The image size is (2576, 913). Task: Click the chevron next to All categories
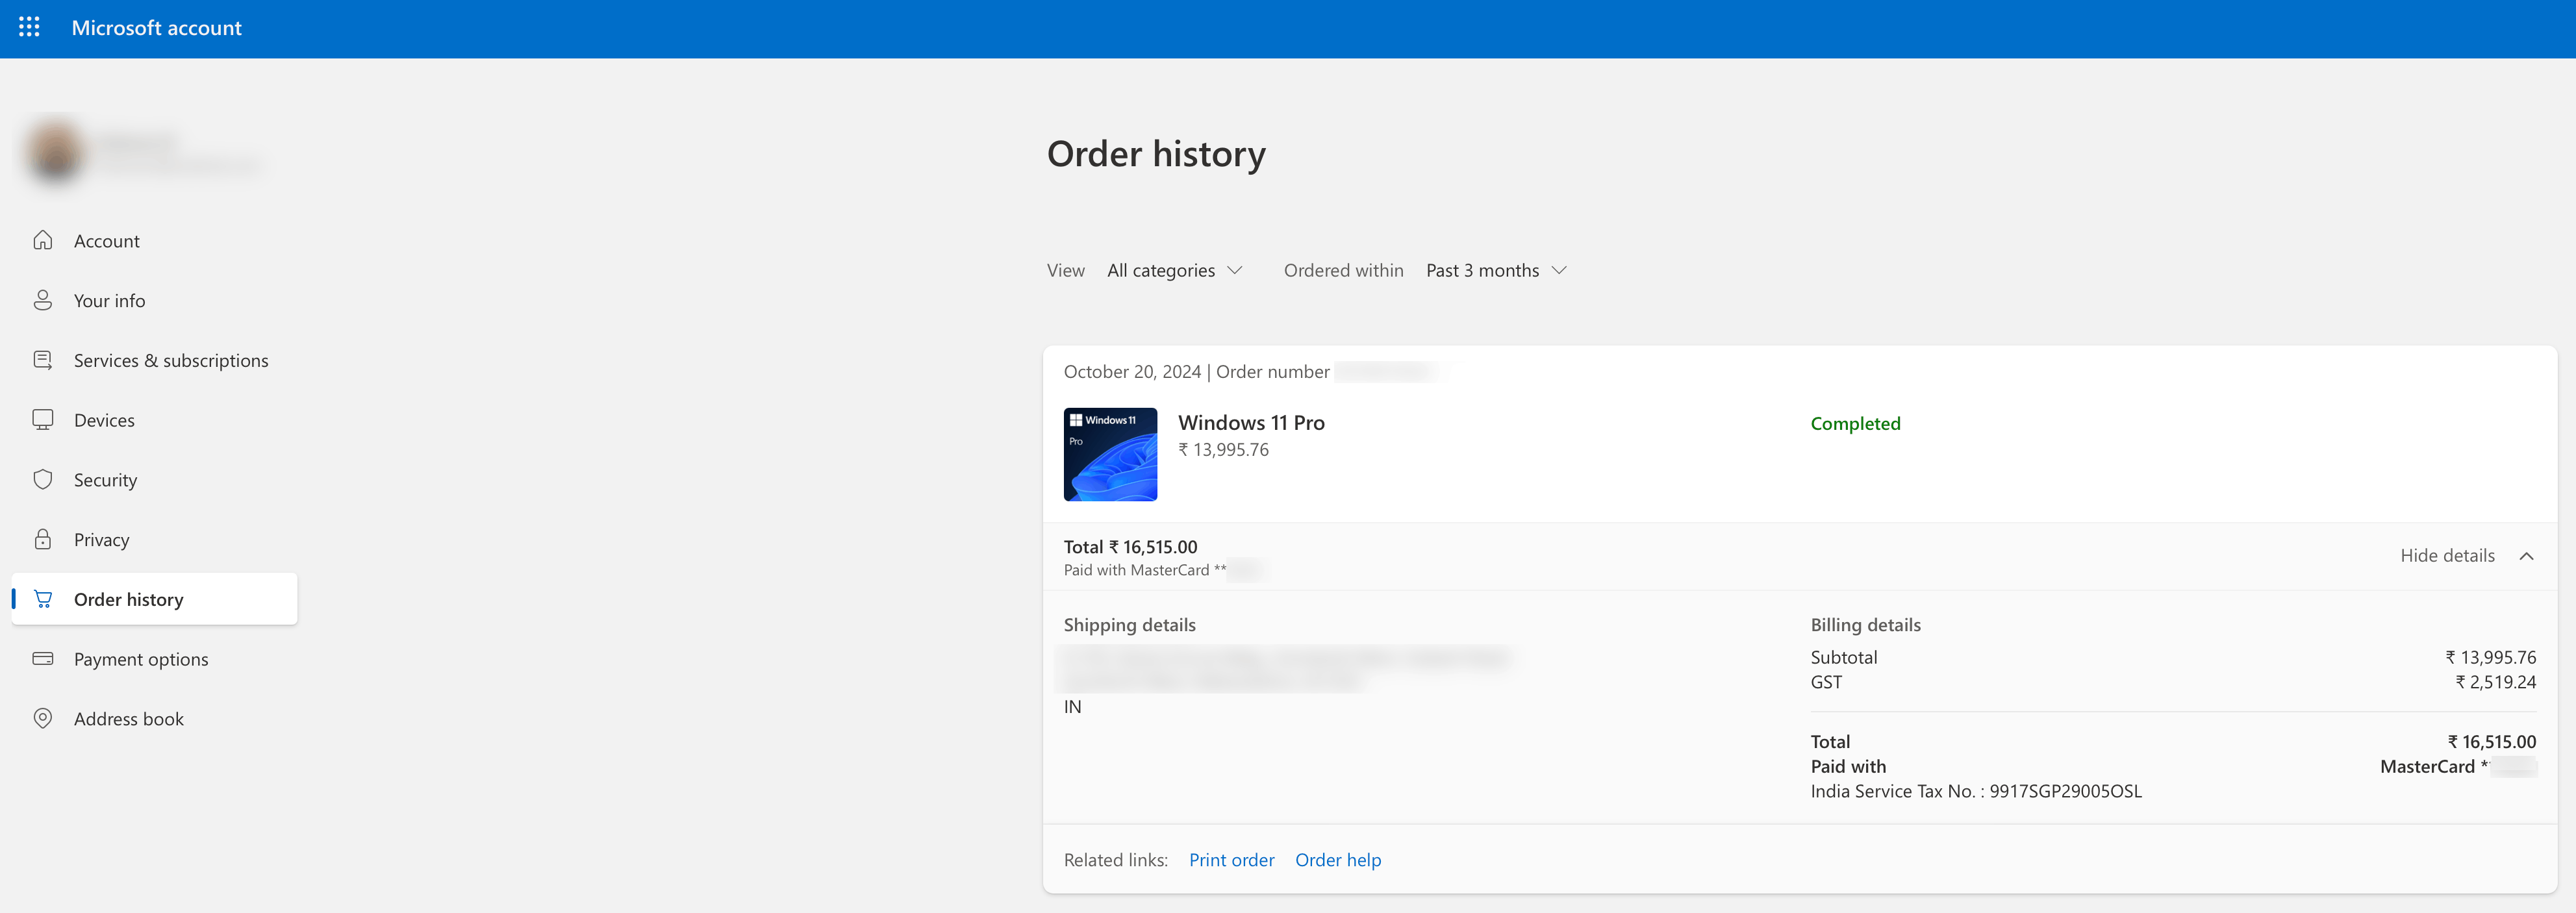point(1235,270)
